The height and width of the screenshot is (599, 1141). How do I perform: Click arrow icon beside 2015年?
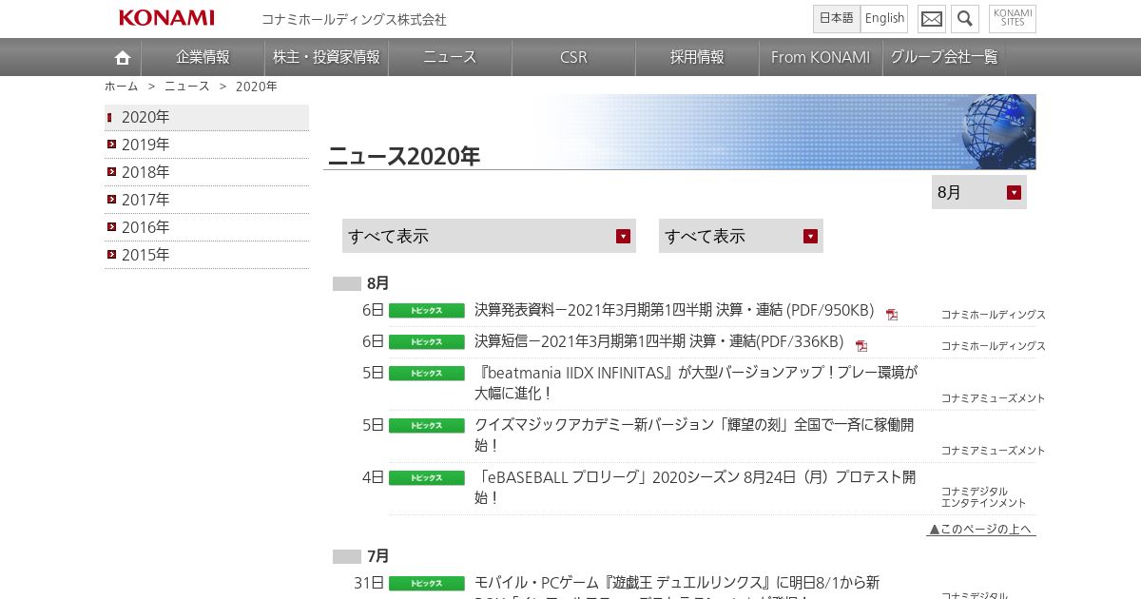tap(112, 255)
